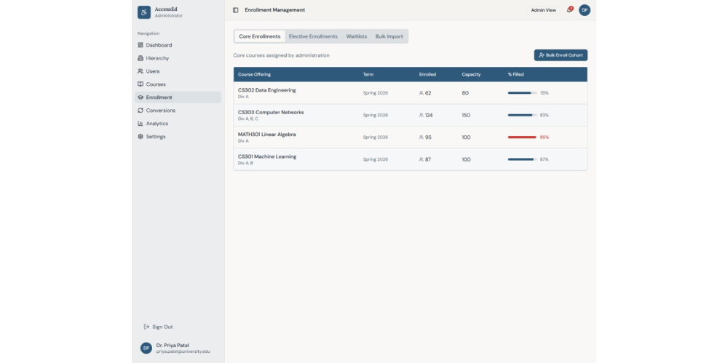The width and height of the screenshot is (728, 363).
Task: Switch to Elective Enrollments tab
Action: click(313, 36)
